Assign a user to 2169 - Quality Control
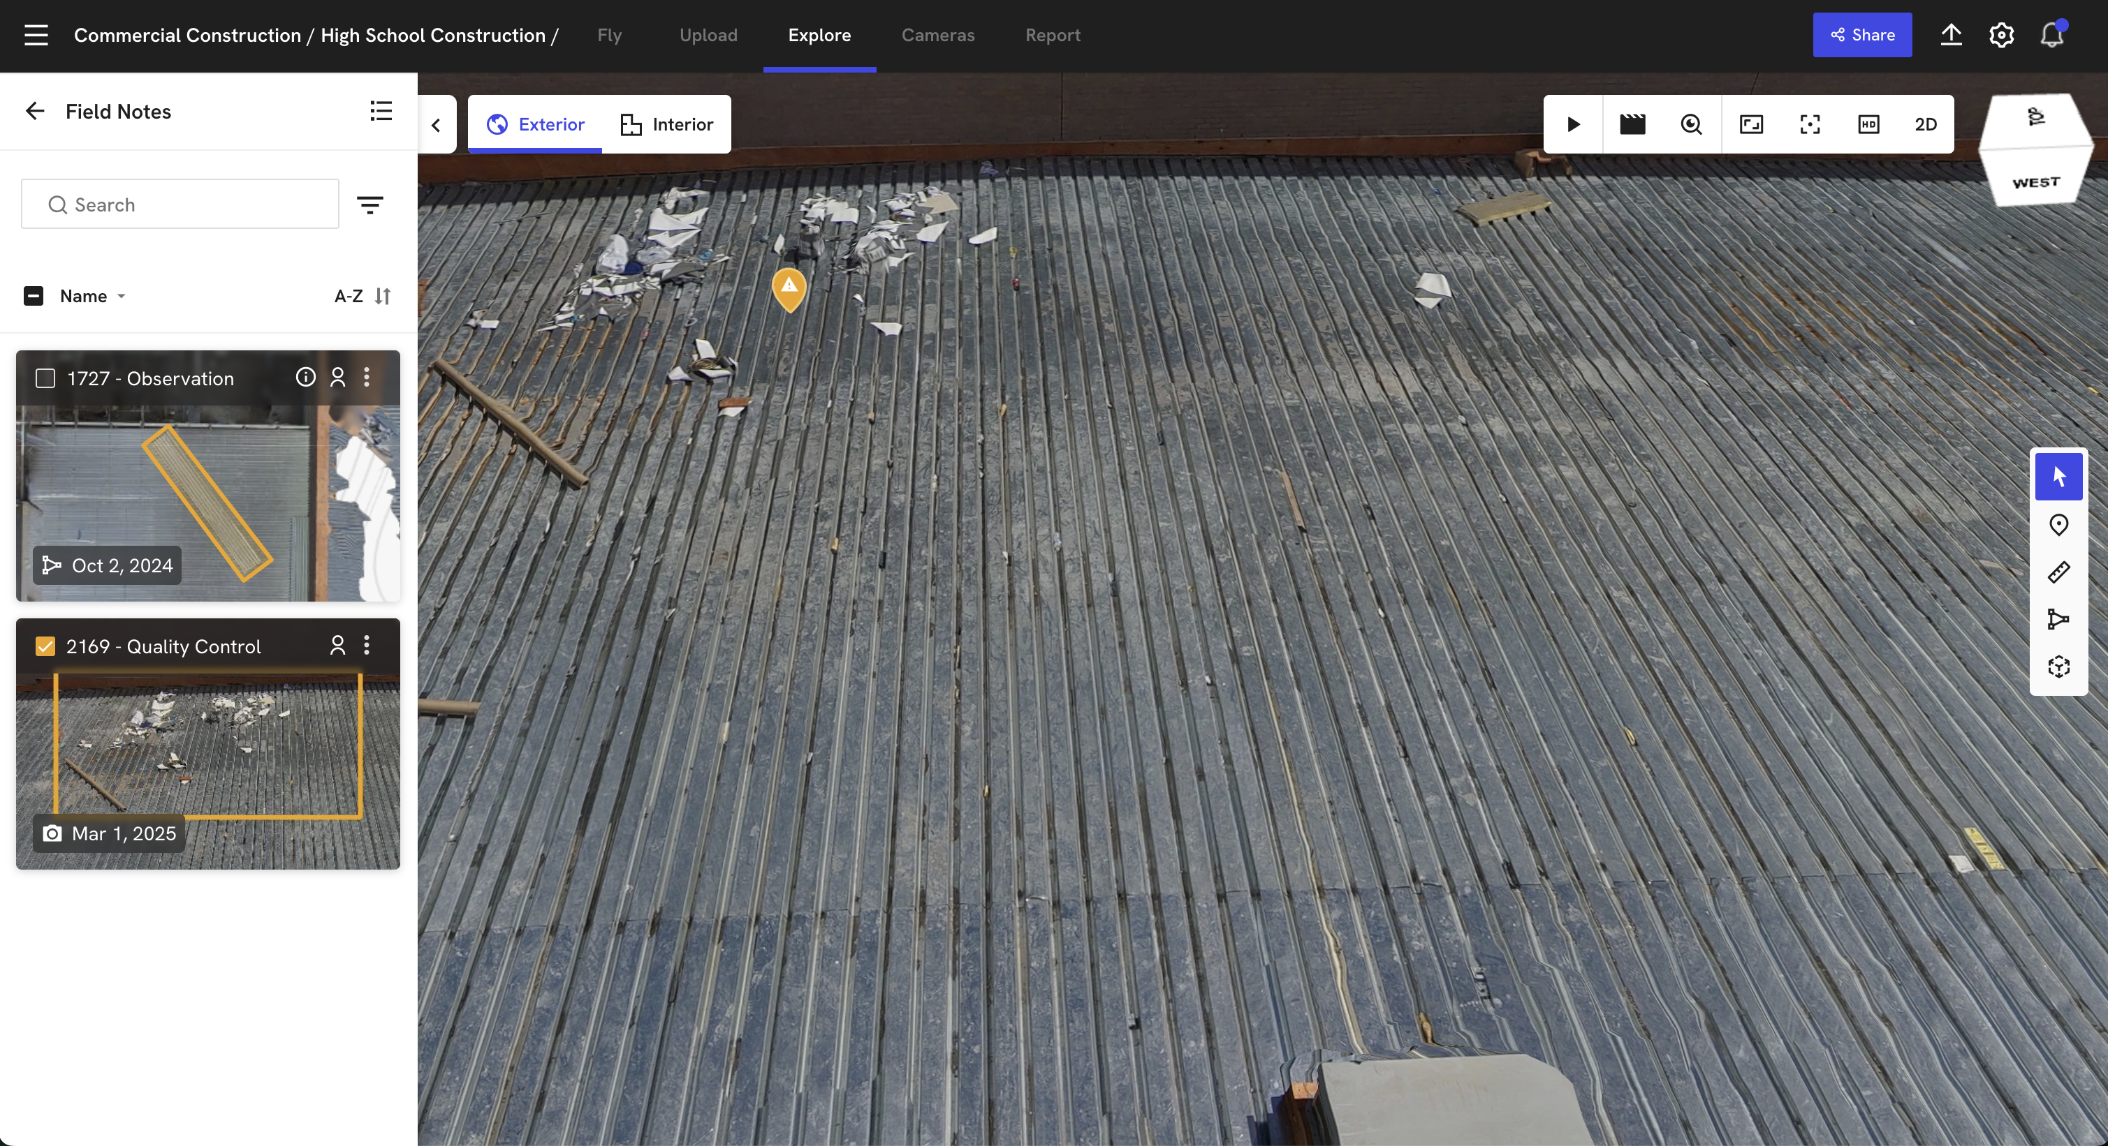This screenshot has width=2108, height=1146. (x=337, y=645)
